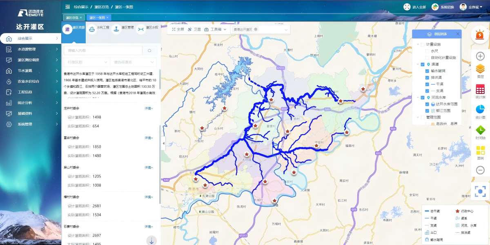Screen dimensions: 490x245
Task: Open 详情 link for 龙井村委会
Action: pyautogui.click(x=149, y=108)
